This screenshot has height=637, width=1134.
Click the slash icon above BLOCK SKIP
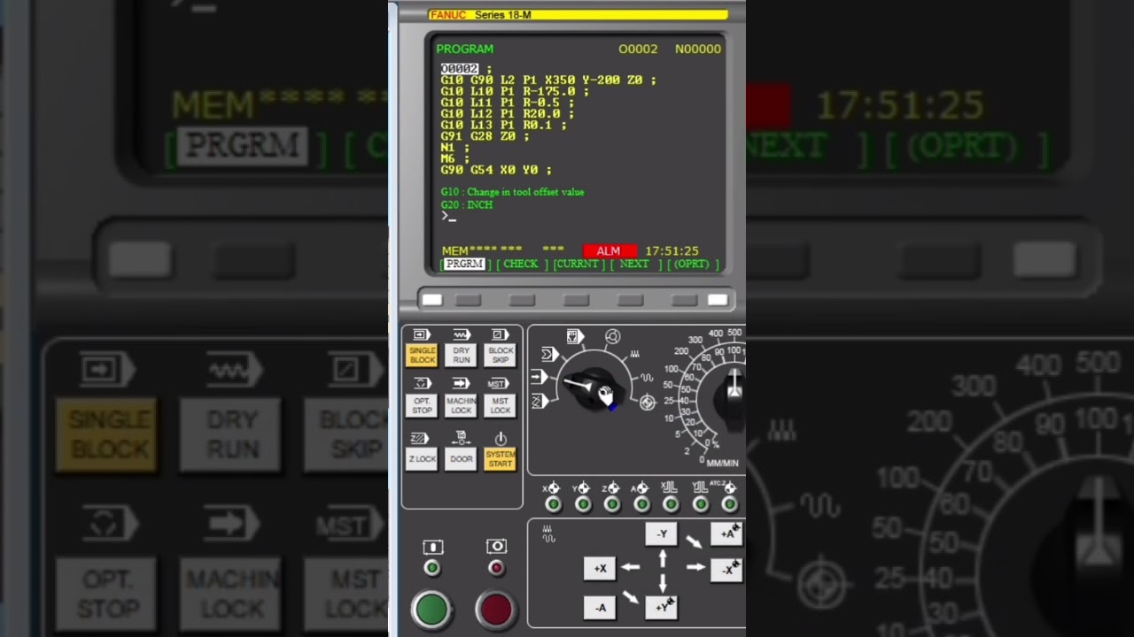pos(501,334)
